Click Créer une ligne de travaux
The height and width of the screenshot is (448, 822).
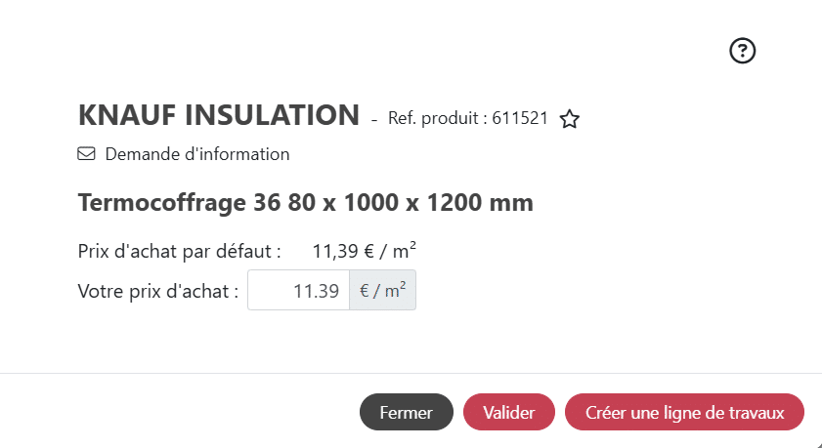tap(684, 413)
